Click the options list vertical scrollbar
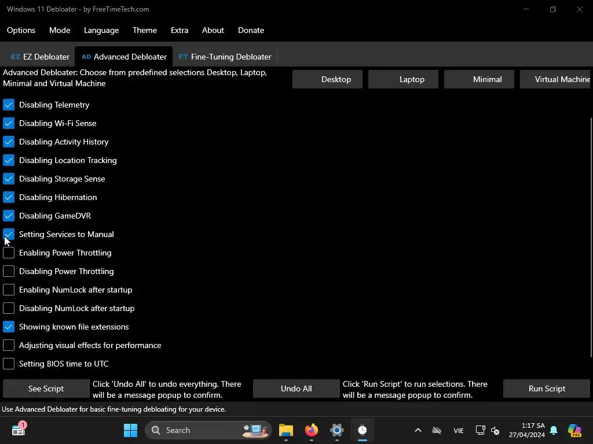 (591, 237)
